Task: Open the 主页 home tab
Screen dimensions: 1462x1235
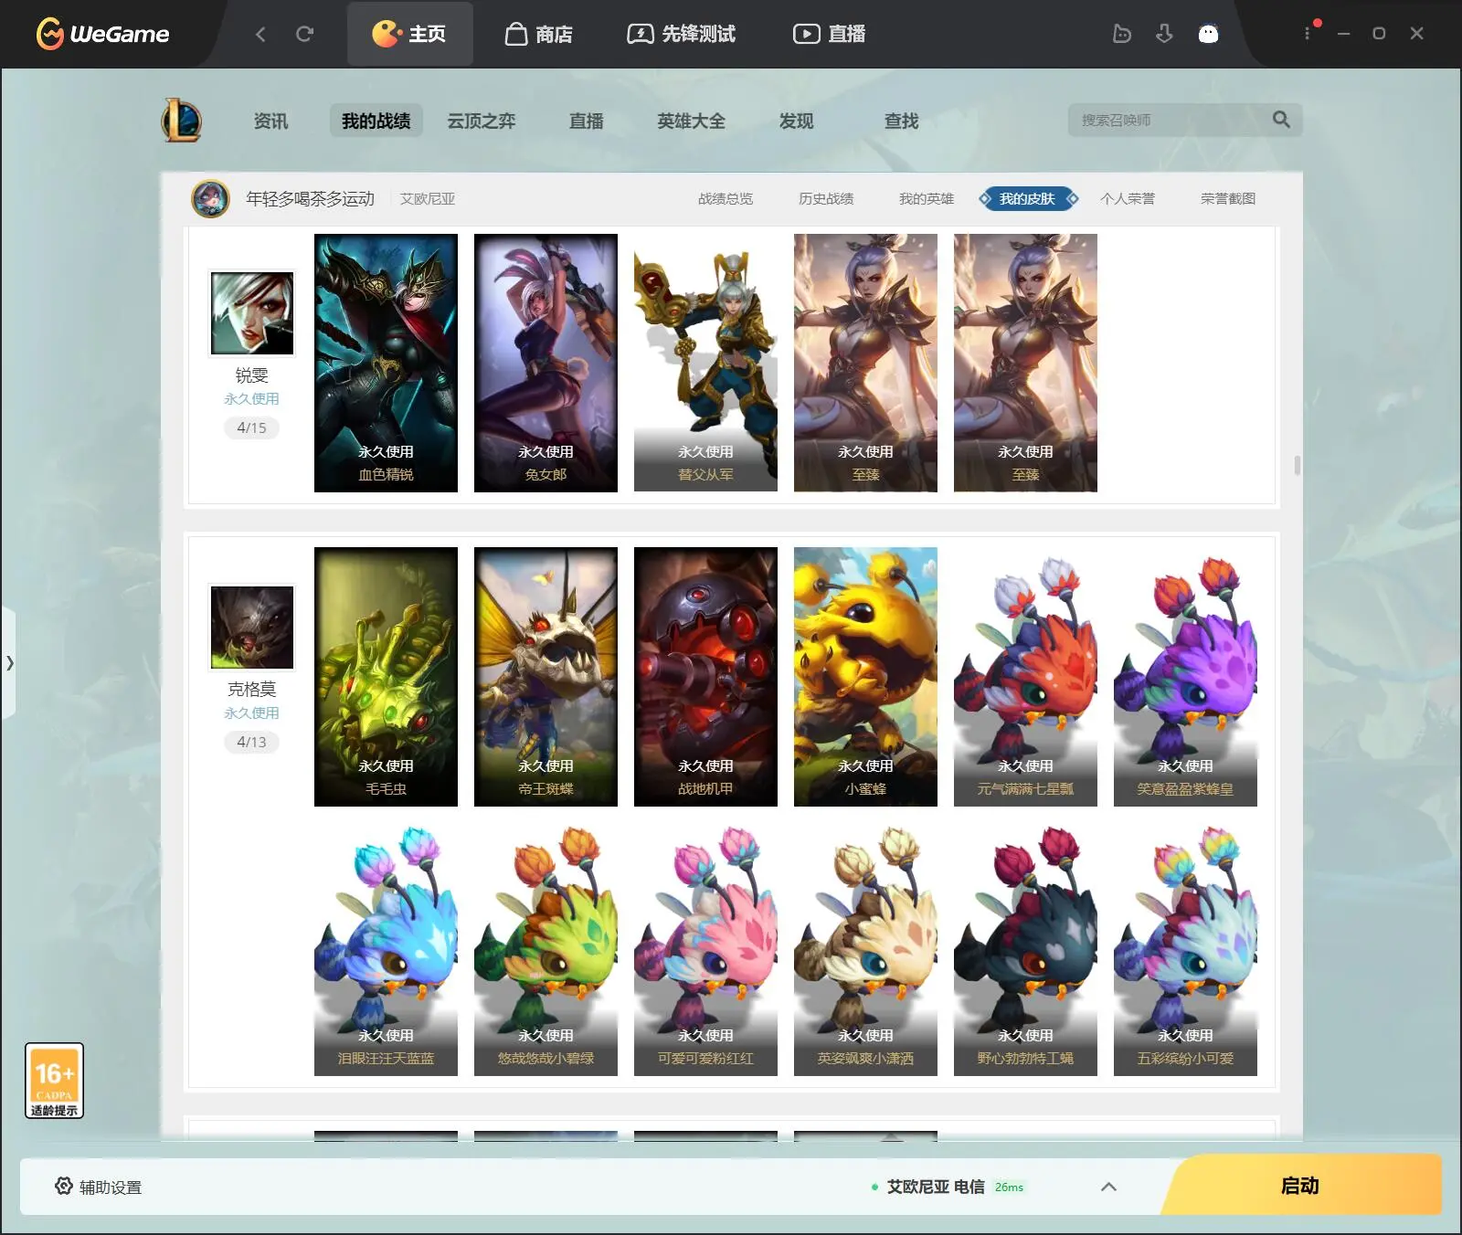Action: point(409,34)
